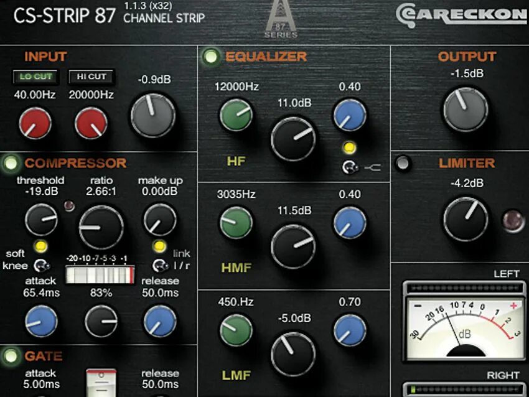Click the compressor ratio knob 2.66:1
Viewport: 529px width, 397px height.
[x=101, y=228]
